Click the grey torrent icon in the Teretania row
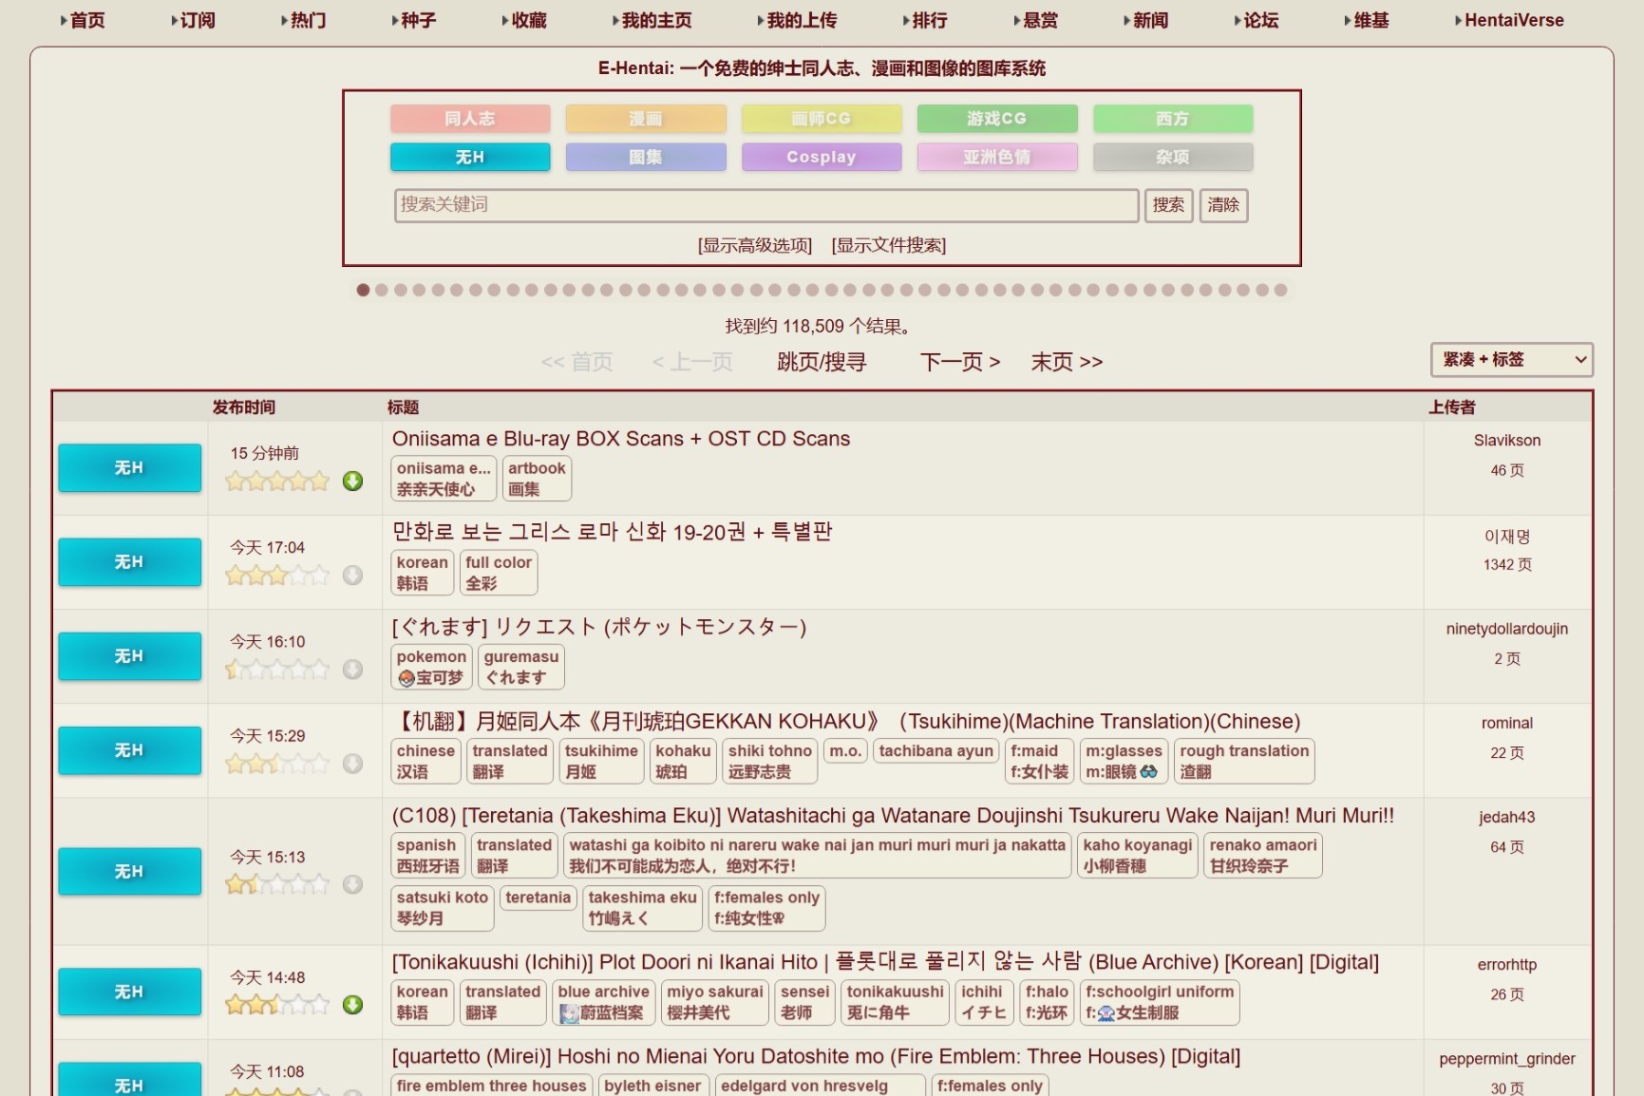This screenshot has width=1644, height=1096. point(352,884)
